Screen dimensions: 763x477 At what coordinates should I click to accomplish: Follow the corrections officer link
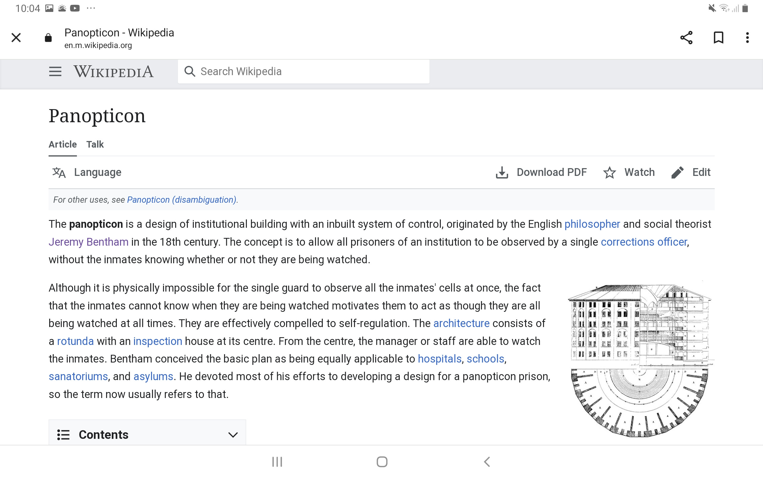[644, 242]
